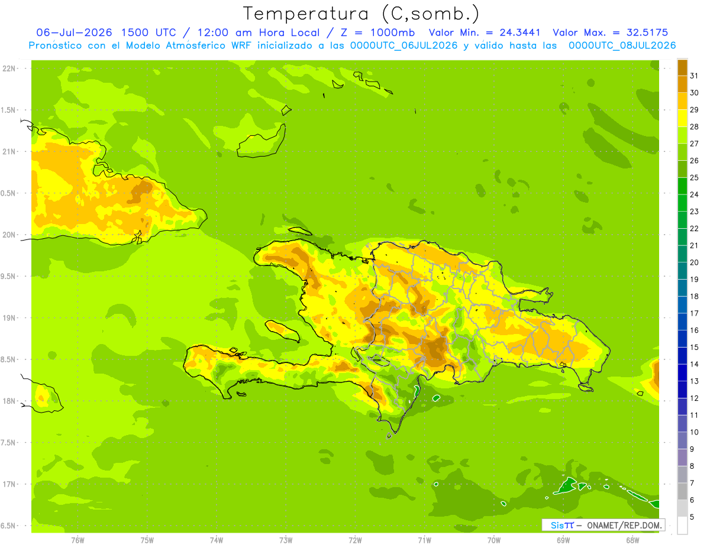Click the "0000UTC_06JUL2026" initialization time text
710x548 pixels.
pos(404,45)
